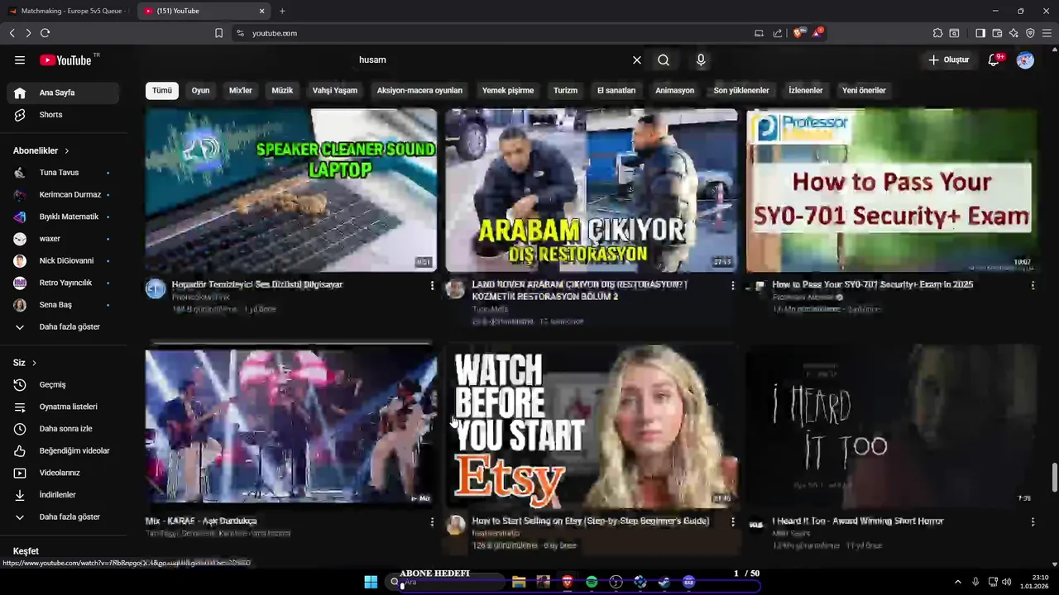Expand the Siz section chevron
The image size is (1059, 595).
34,363
